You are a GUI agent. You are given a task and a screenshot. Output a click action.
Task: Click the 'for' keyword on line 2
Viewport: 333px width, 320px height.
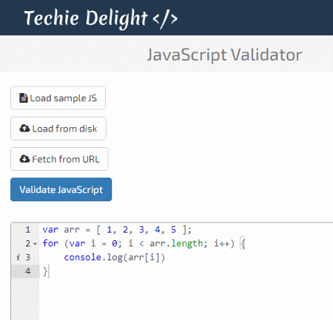coord(50,243)
